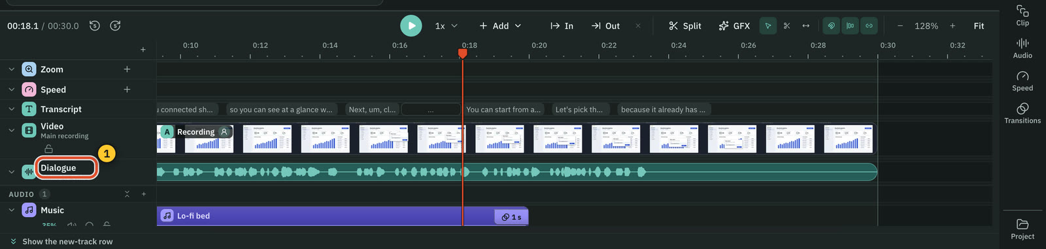Toggle magnetic snapping
This screenshot has width=1046, height=249.
[831, 26]
